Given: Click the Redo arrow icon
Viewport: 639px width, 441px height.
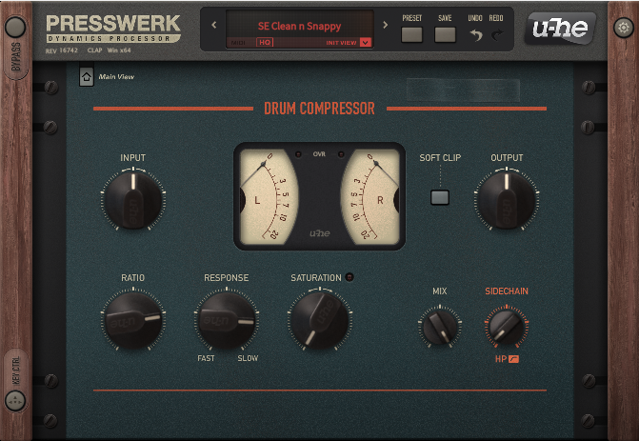Looking at the screenshot, I should 497,35.
